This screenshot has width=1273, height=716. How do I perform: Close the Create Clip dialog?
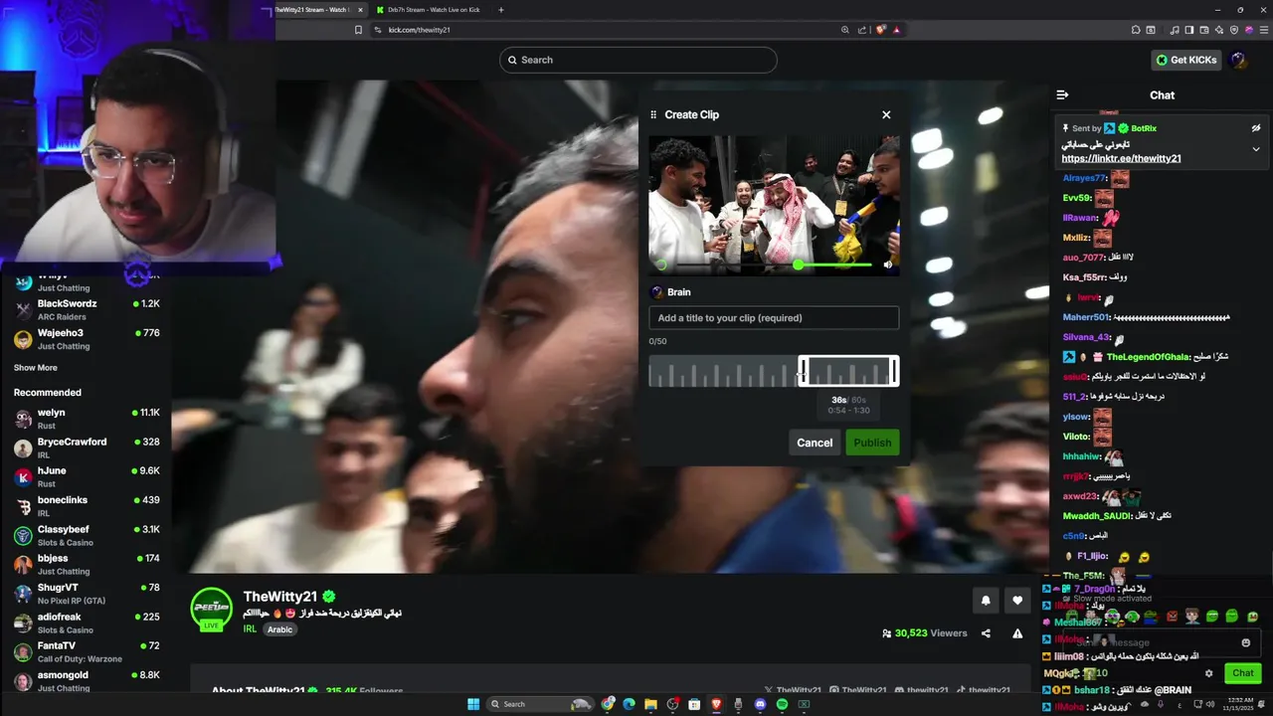886,114
